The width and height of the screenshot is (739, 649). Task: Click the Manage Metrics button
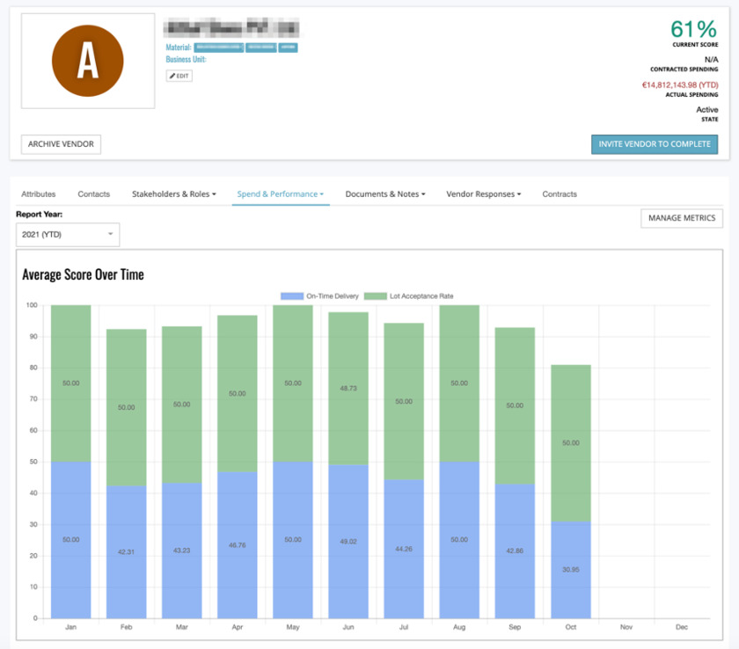pyautogui.click(x=682, y=218)
